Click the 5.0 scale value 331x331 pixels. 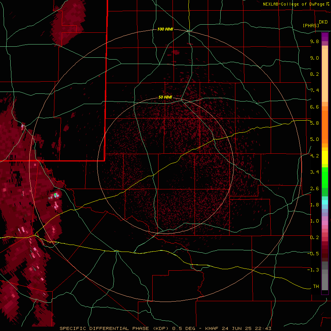tap(314, 139)
